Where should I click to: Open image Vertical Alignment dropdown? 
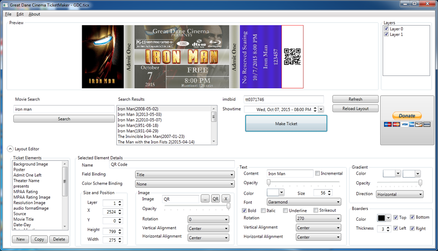[x=208, y=228]
